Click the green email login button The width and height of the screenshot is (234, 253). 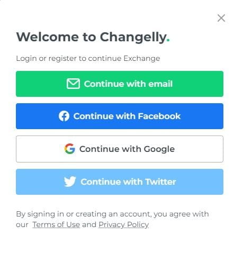pyautogui.click(x=120, y=84)
